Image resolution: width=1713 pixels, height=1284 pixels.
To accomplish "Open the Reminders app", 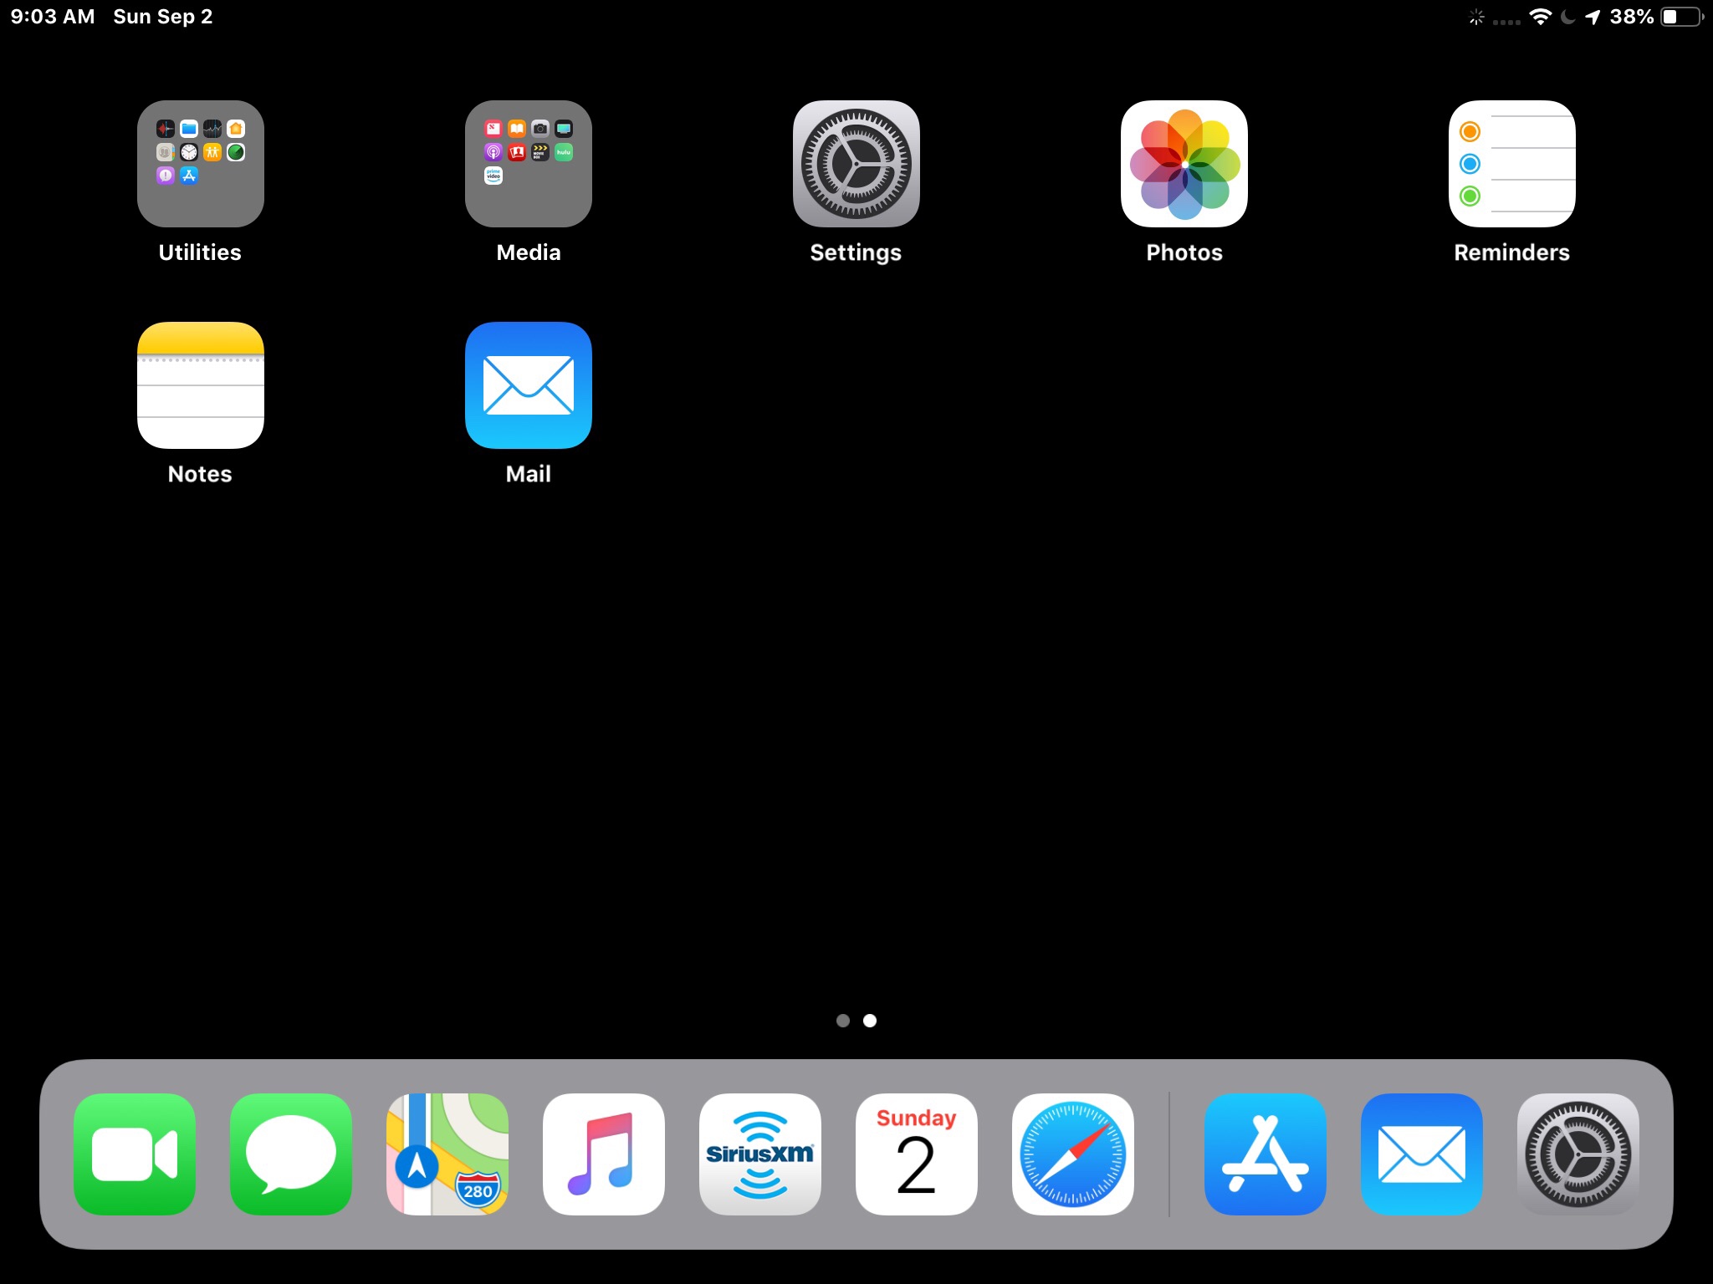I will (1512, 164).
